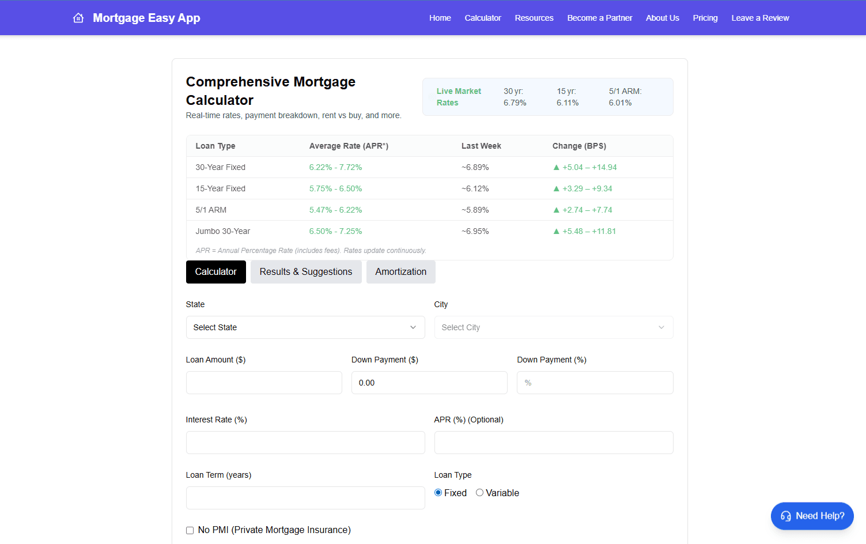Focus the Loan Amount ($) field
Image resolution: width=866 pixels, height=544 pixels.
(x=264, y=383)
